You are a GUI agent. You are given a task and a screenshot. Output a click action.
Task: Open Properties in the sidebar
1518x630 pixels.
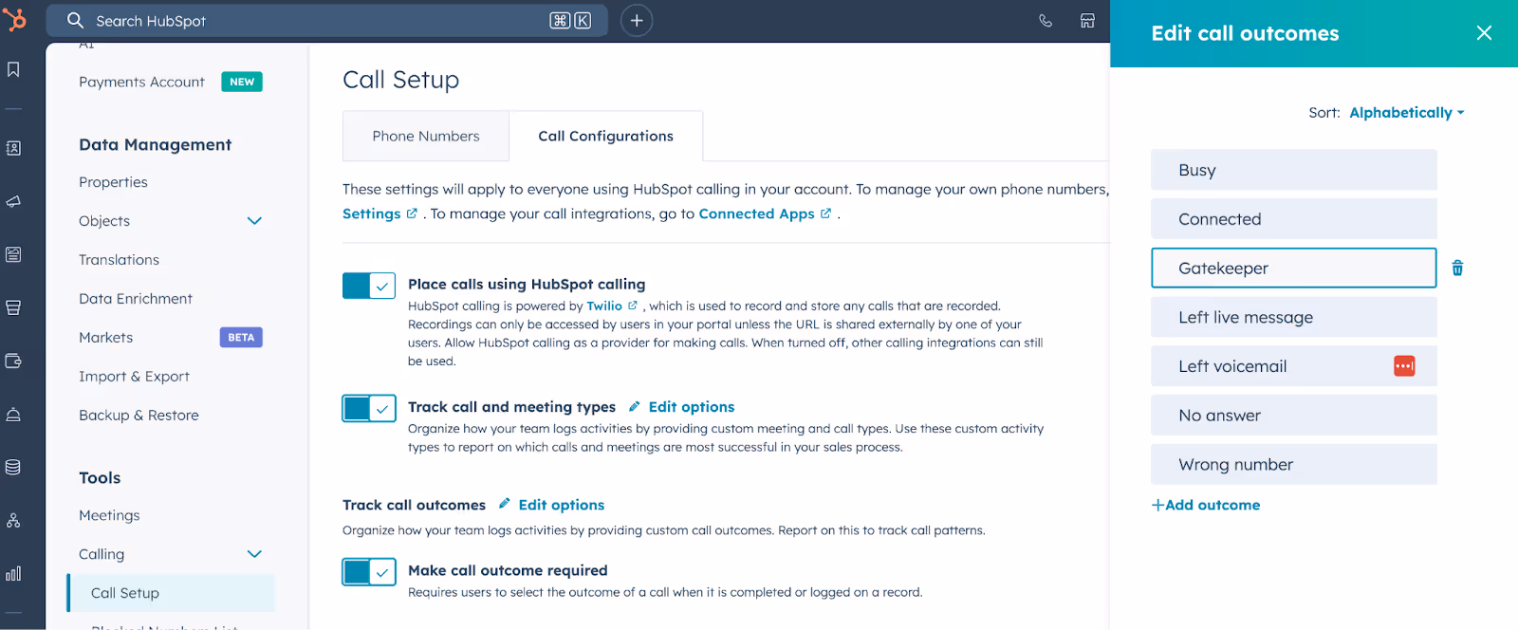(113, 182)
